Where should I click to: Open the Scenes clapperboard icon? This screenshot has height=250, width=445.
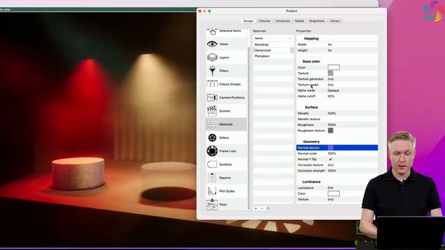(x=212, y=111)
